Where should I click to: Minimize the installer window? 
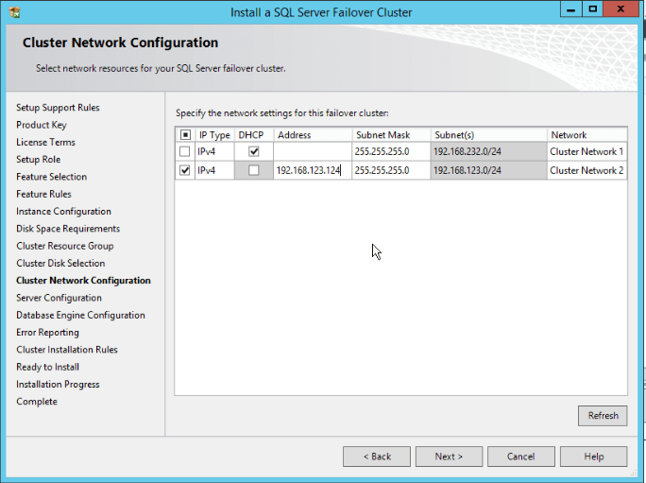(569, 9)
